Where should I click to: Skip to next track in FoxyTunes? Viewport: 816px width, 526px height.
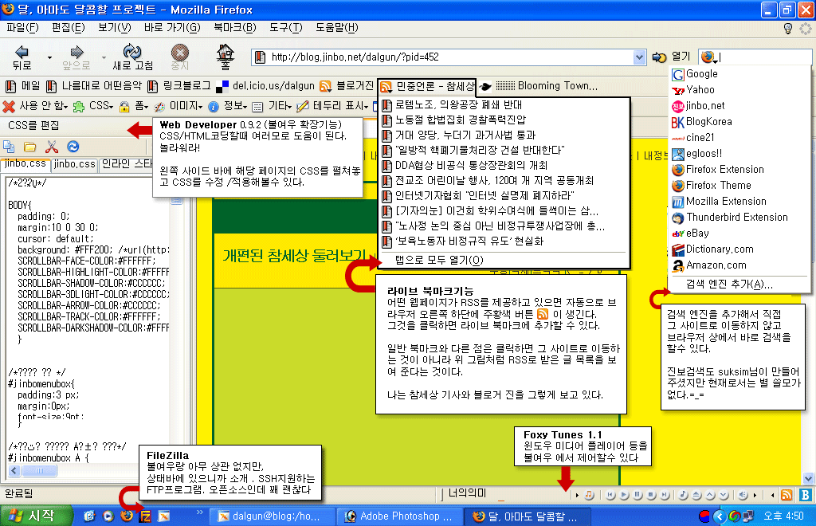(665, 495)
